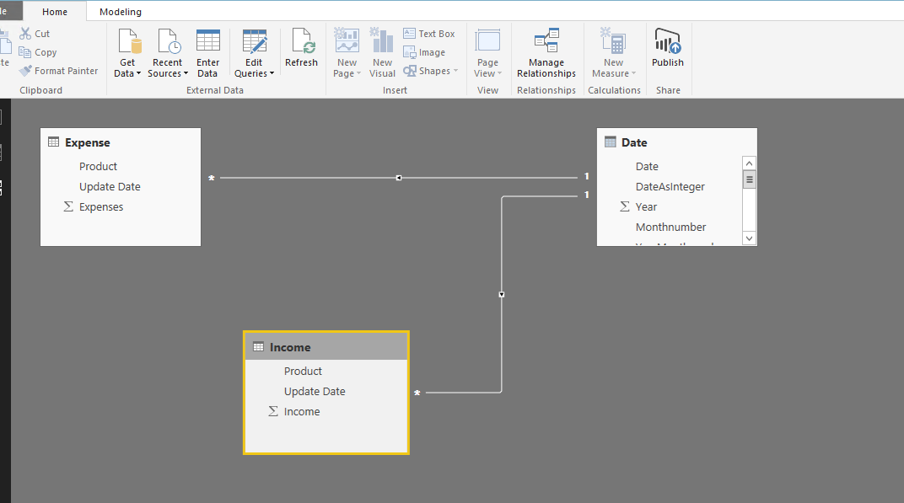Open Edit Queries icon
This screenshot has width=904, height=503.
pyautogui.click(x=255, y=41)
